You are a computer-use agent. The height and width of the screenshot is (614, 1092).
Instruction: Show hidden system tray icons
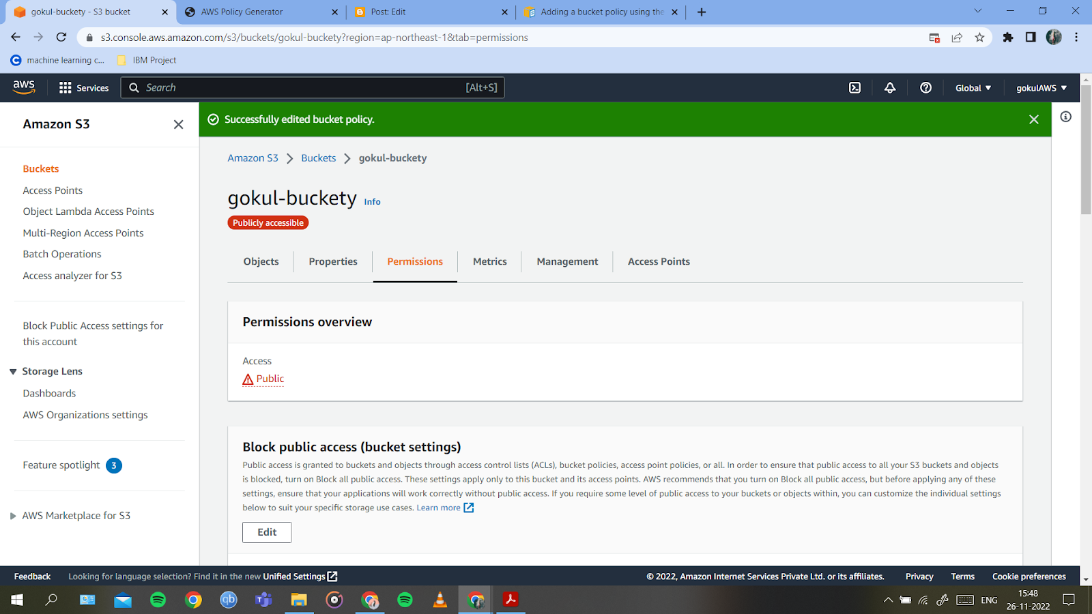(888, 600)
